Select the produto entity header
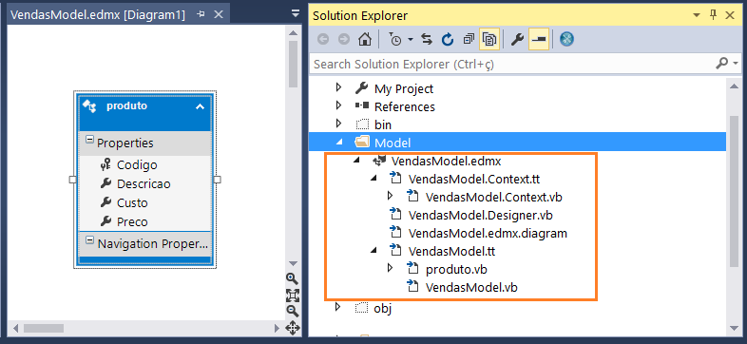747x344 pixels. 144,112
